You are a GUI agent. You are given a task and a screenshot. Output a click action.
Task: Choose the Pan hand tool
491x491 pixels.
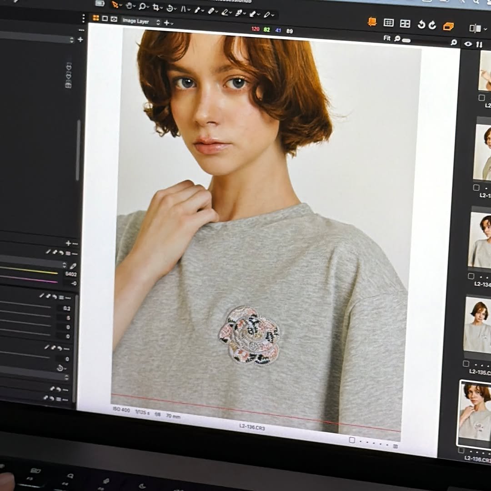coord(129,6)
